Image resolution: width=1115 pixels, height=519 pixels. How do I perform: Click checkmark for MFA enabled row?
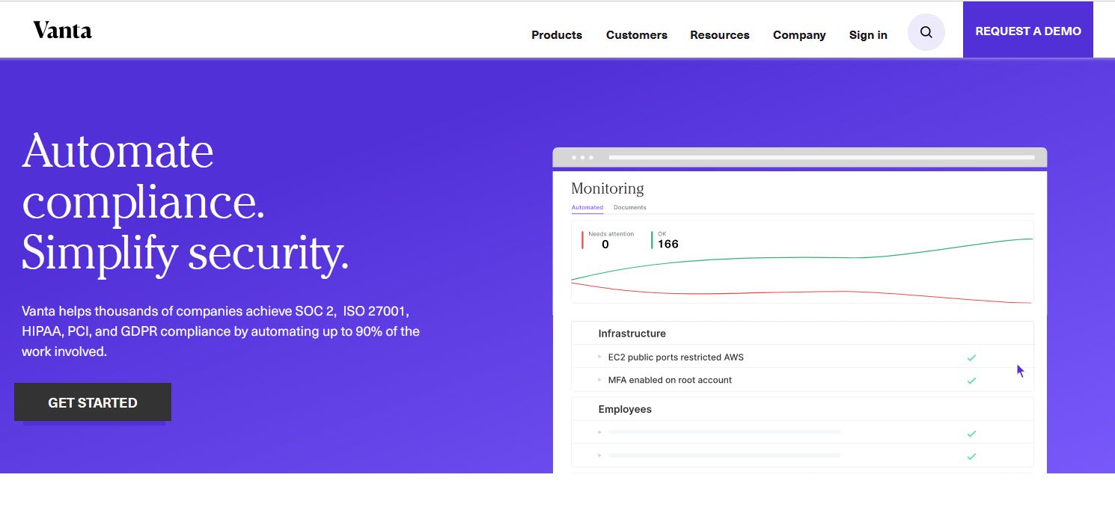coord(971,381)
